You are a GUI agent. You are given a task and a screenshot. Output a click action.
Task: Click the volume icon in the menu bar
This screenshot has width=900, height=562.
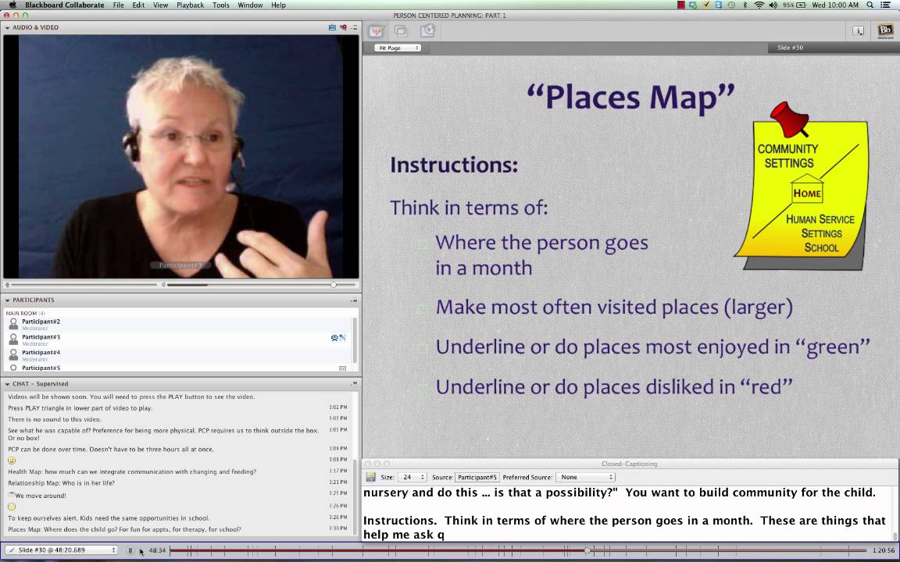773,5
